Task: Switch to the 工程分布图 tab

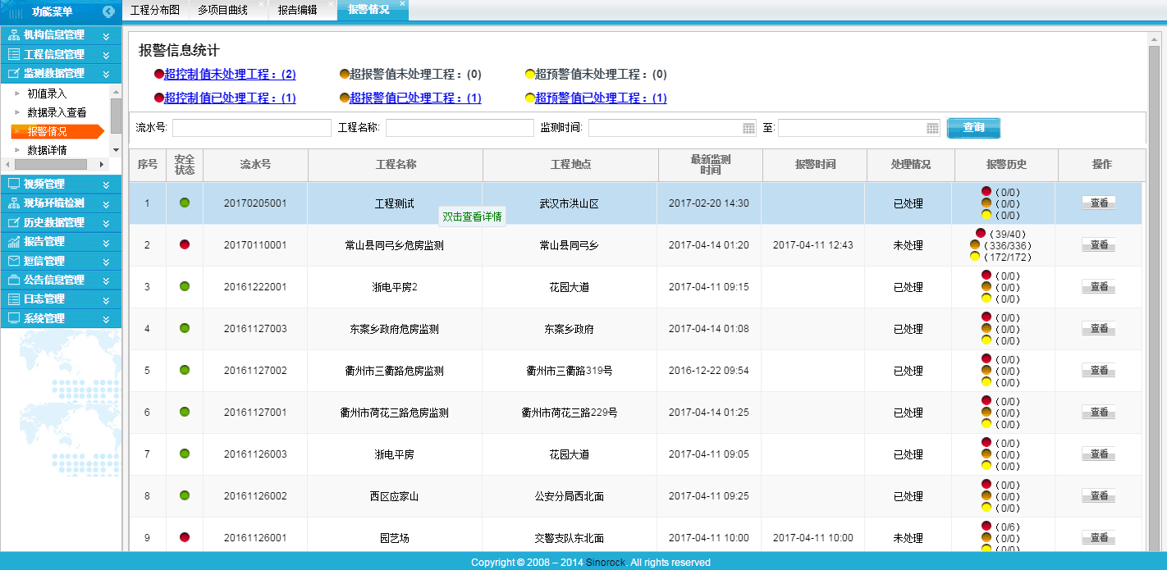Action: (155, 10)
